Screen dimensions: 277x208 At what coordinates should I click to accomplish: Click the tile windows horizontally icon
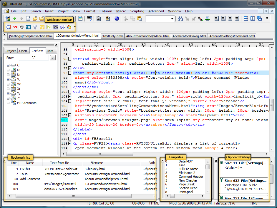click(x=246, y=18)
